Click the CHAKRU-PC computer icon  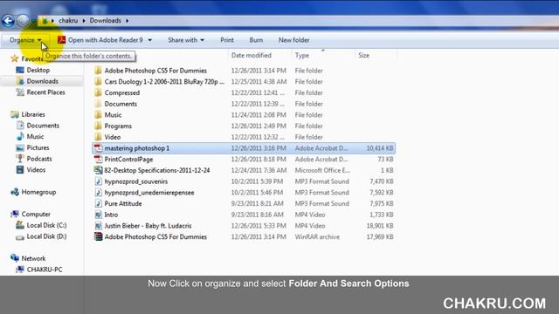[x=20, y=270]
